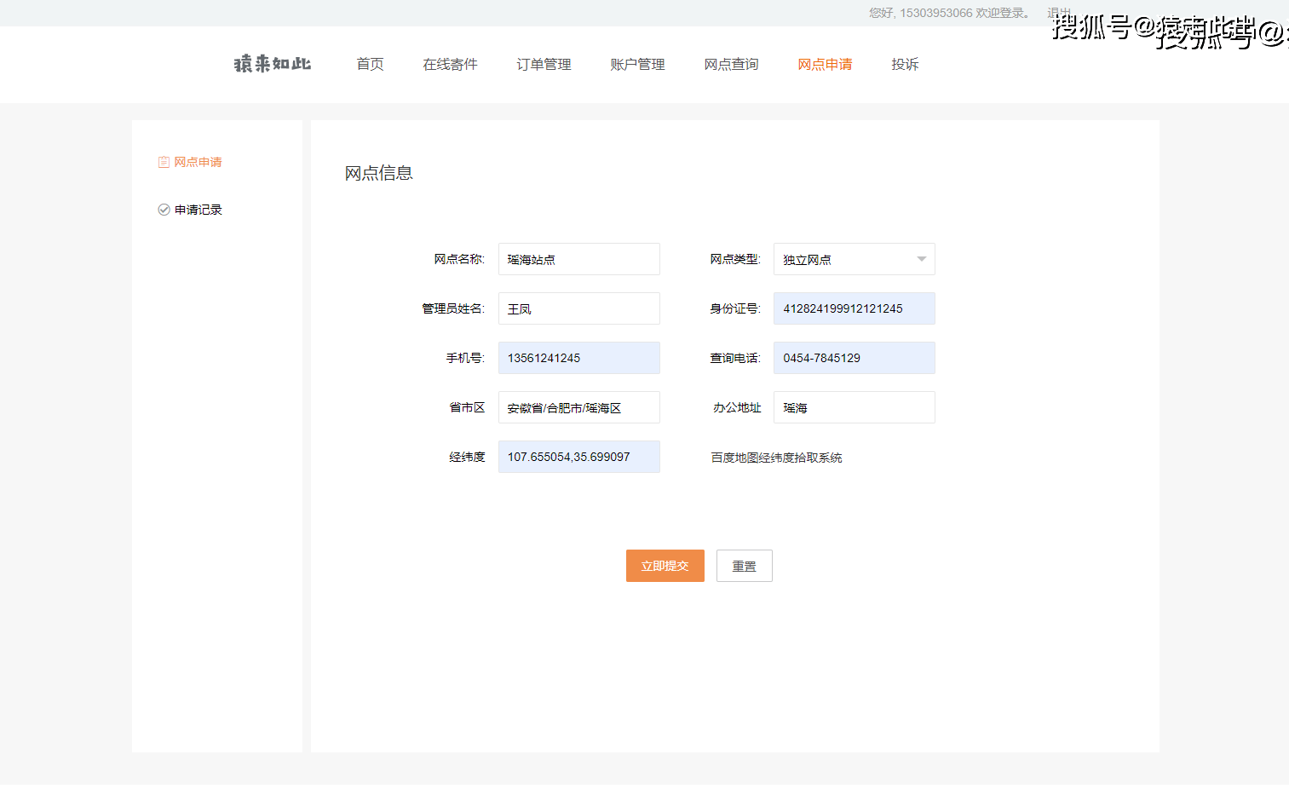Click the 管理员姓名 field showing 王凤
This screenshot has height=789, width=1289.
(x=579, y=308)
